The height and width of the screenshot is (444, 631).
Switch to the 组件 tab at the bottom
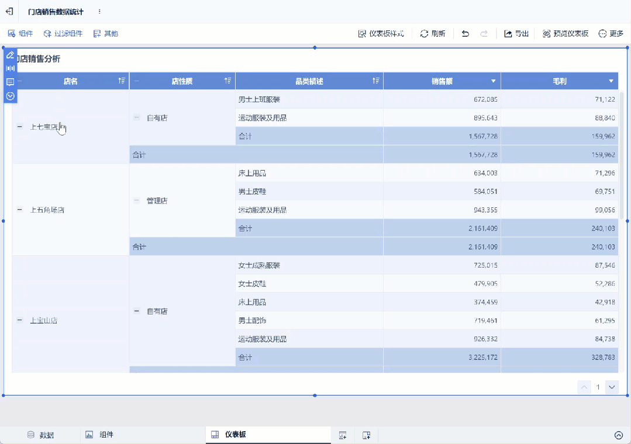click(101, 435)
